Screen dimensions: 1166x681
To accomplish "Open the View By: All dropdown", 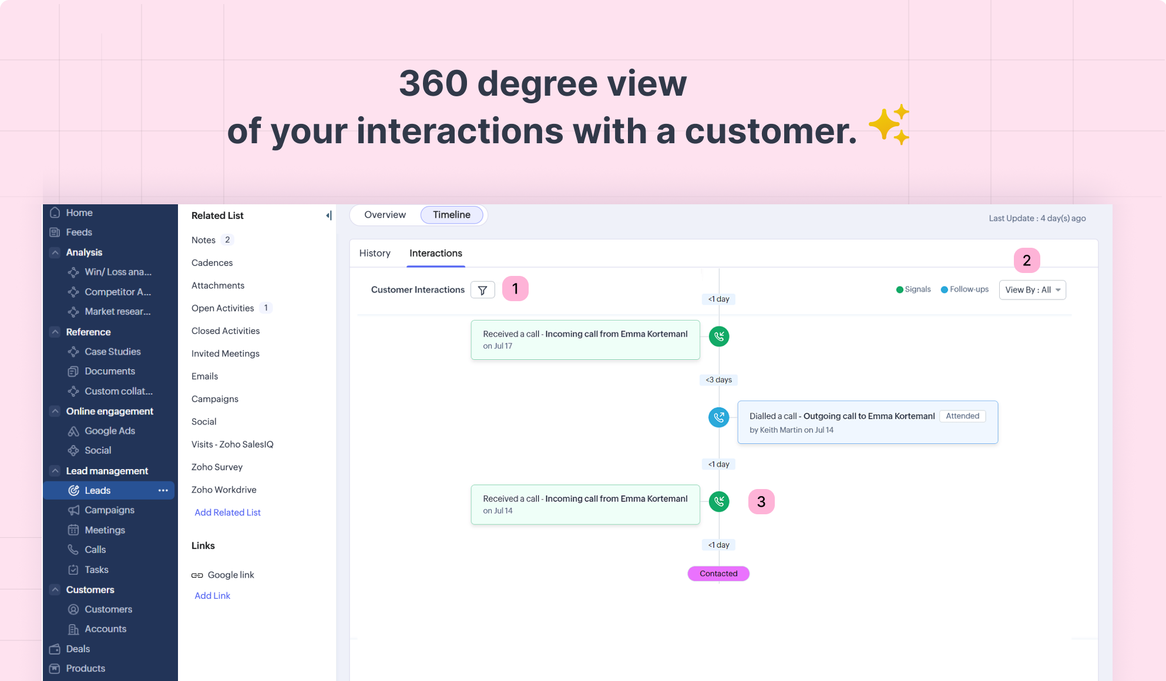I will (1032, 290).
